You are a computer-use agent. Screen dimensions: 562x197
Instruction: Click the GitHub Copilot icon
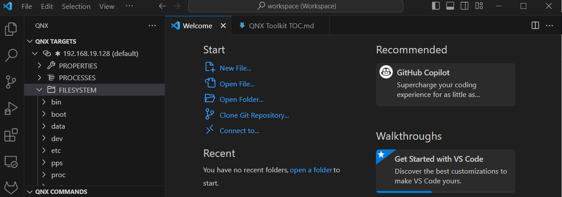click(387, 72)
